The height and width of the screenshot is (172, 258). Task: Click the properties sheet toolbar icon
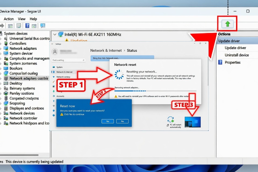pos(19,26)
